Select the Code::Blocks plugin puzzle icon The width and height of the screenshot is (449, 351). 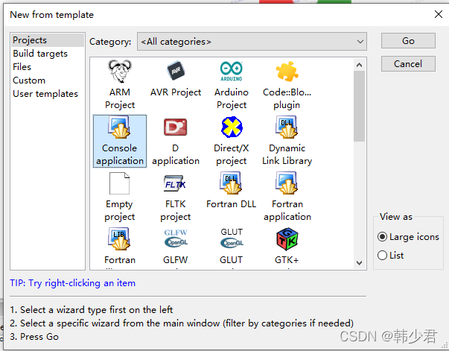(x=287, y=72)
